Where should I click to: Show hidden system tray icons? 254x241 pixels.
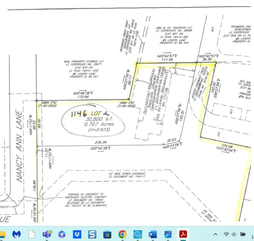click(215, 234)
